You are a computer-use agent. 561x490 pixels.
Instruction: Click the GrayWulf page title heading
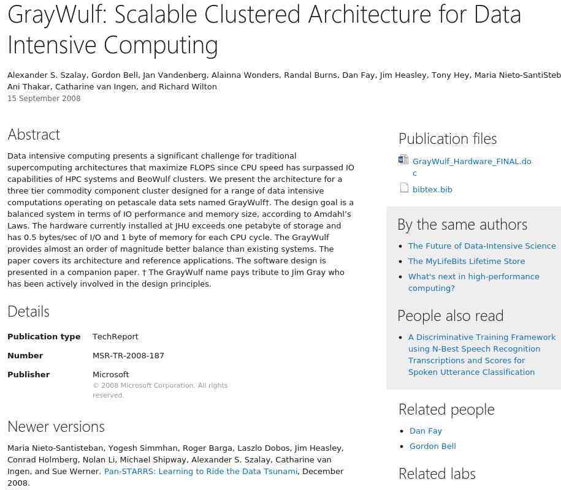[x=264, y=29]
